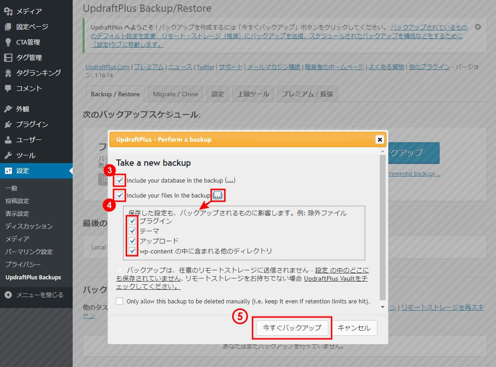Switch to Migrate / Clone tab

pyautogui.click(x=175, y=94)
